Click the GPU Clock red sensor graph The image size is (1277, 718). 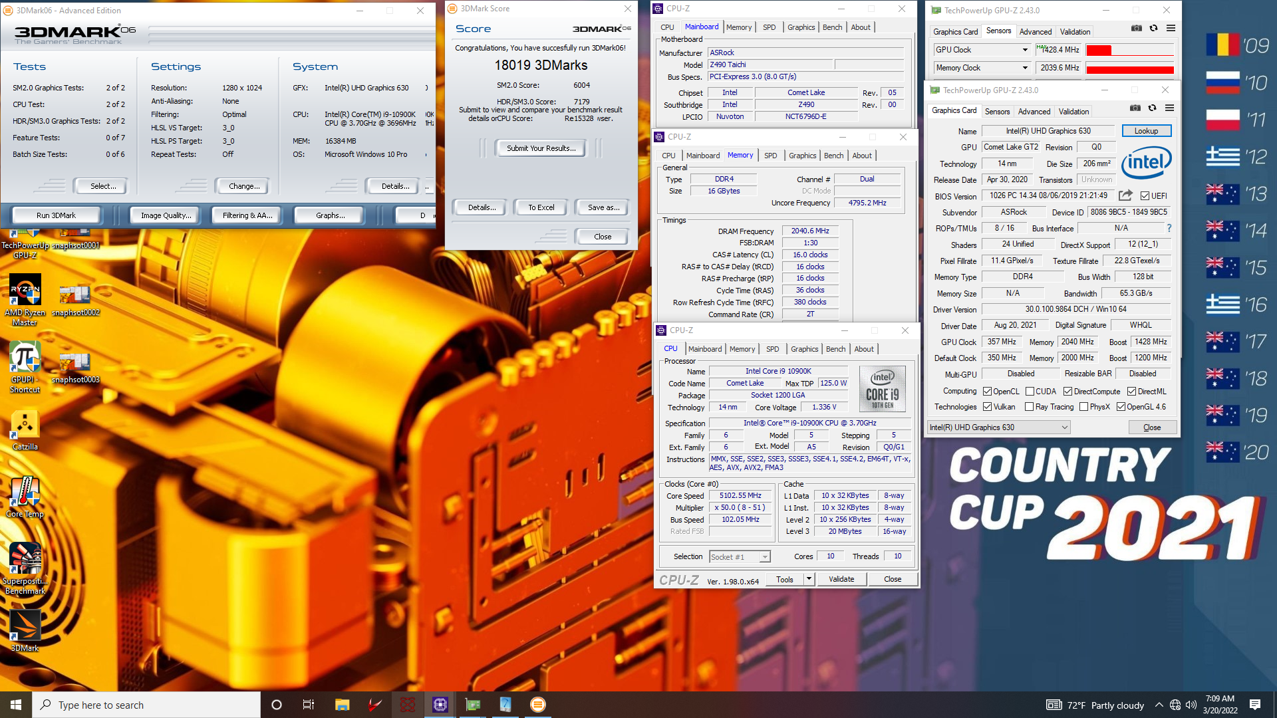click(x=1129, y=51)
